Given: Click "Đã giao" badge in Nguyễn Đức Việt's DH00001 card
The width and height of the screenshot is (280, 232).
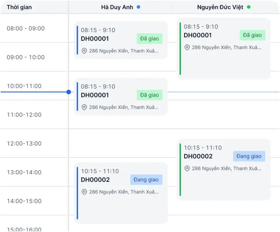Looking at the screenshot, I should coord(252,35).
